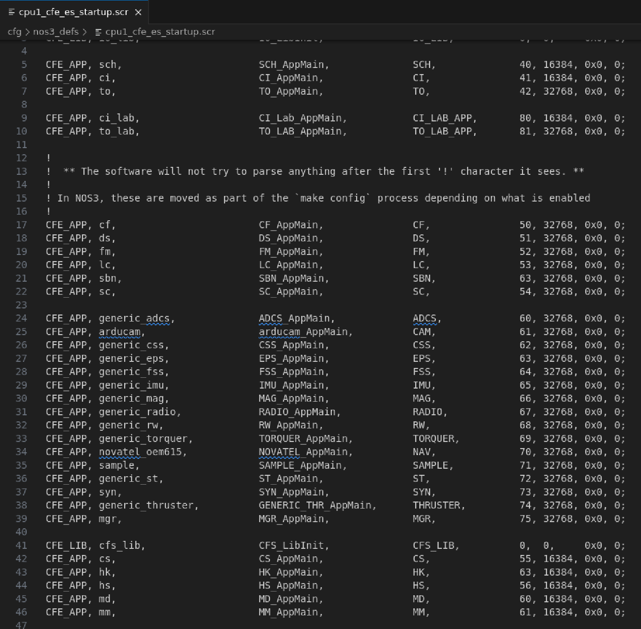The width and height of the screenshot is (641, 629).
Task: Click the text 'generic_rw,'
Action: (131, 425)
